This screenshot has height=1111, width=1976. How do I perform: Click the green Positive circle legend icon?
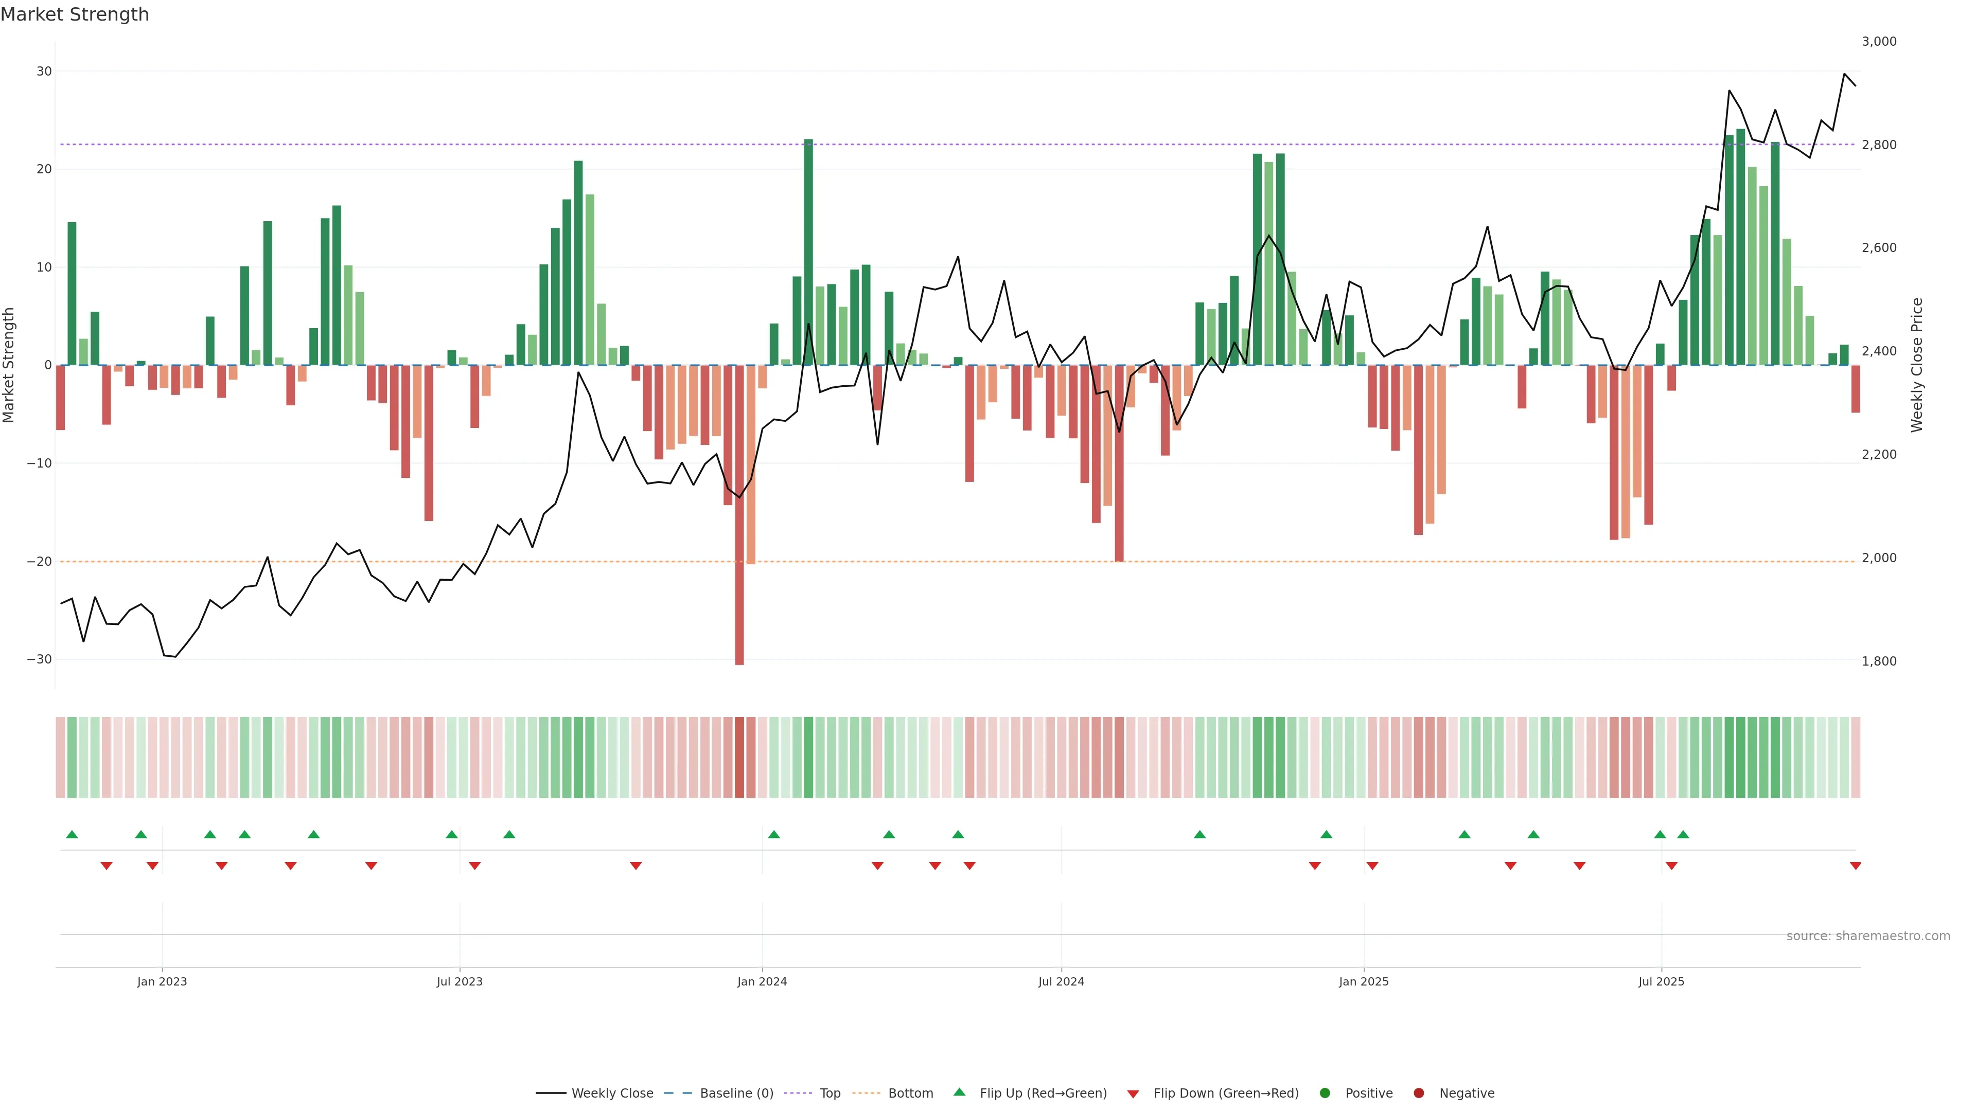(x=1324, y=1092)
